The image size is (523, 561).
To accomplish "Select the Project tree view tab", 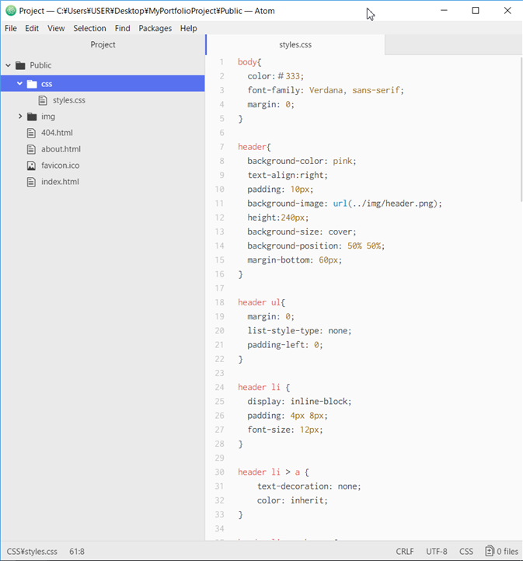I will point(103,45).
